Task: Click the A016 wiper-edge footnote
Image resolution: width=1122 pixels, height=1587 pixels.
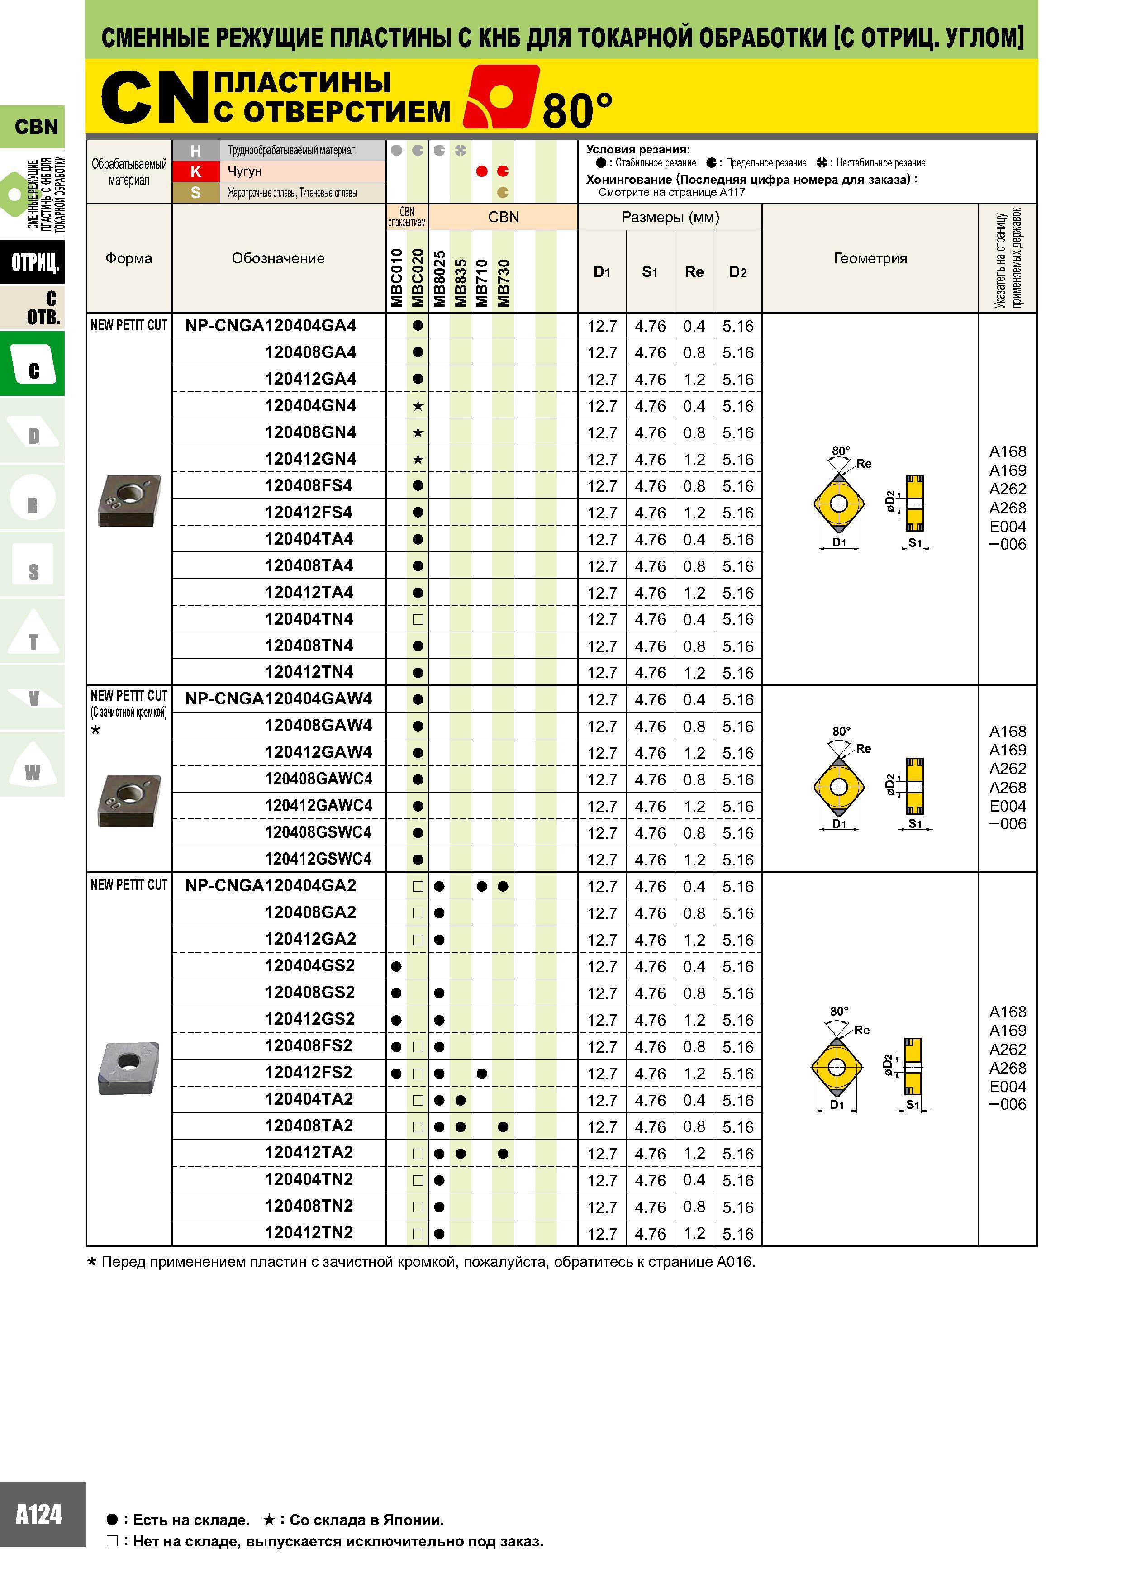Action: pos(421,1262)
